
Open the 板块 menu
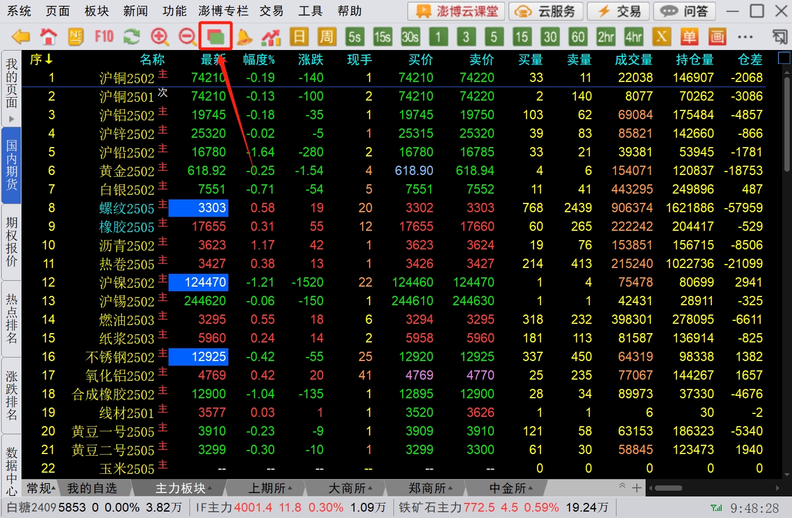point(96,11)
